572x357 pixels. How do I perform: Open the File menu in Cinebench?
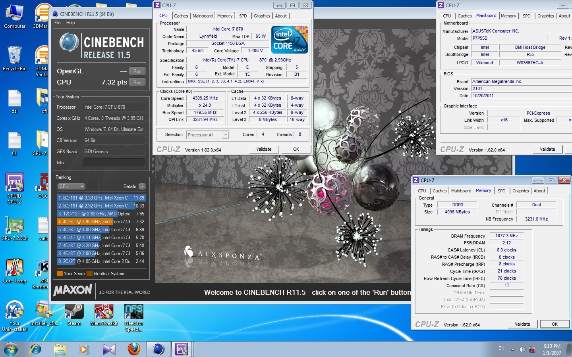58,23
